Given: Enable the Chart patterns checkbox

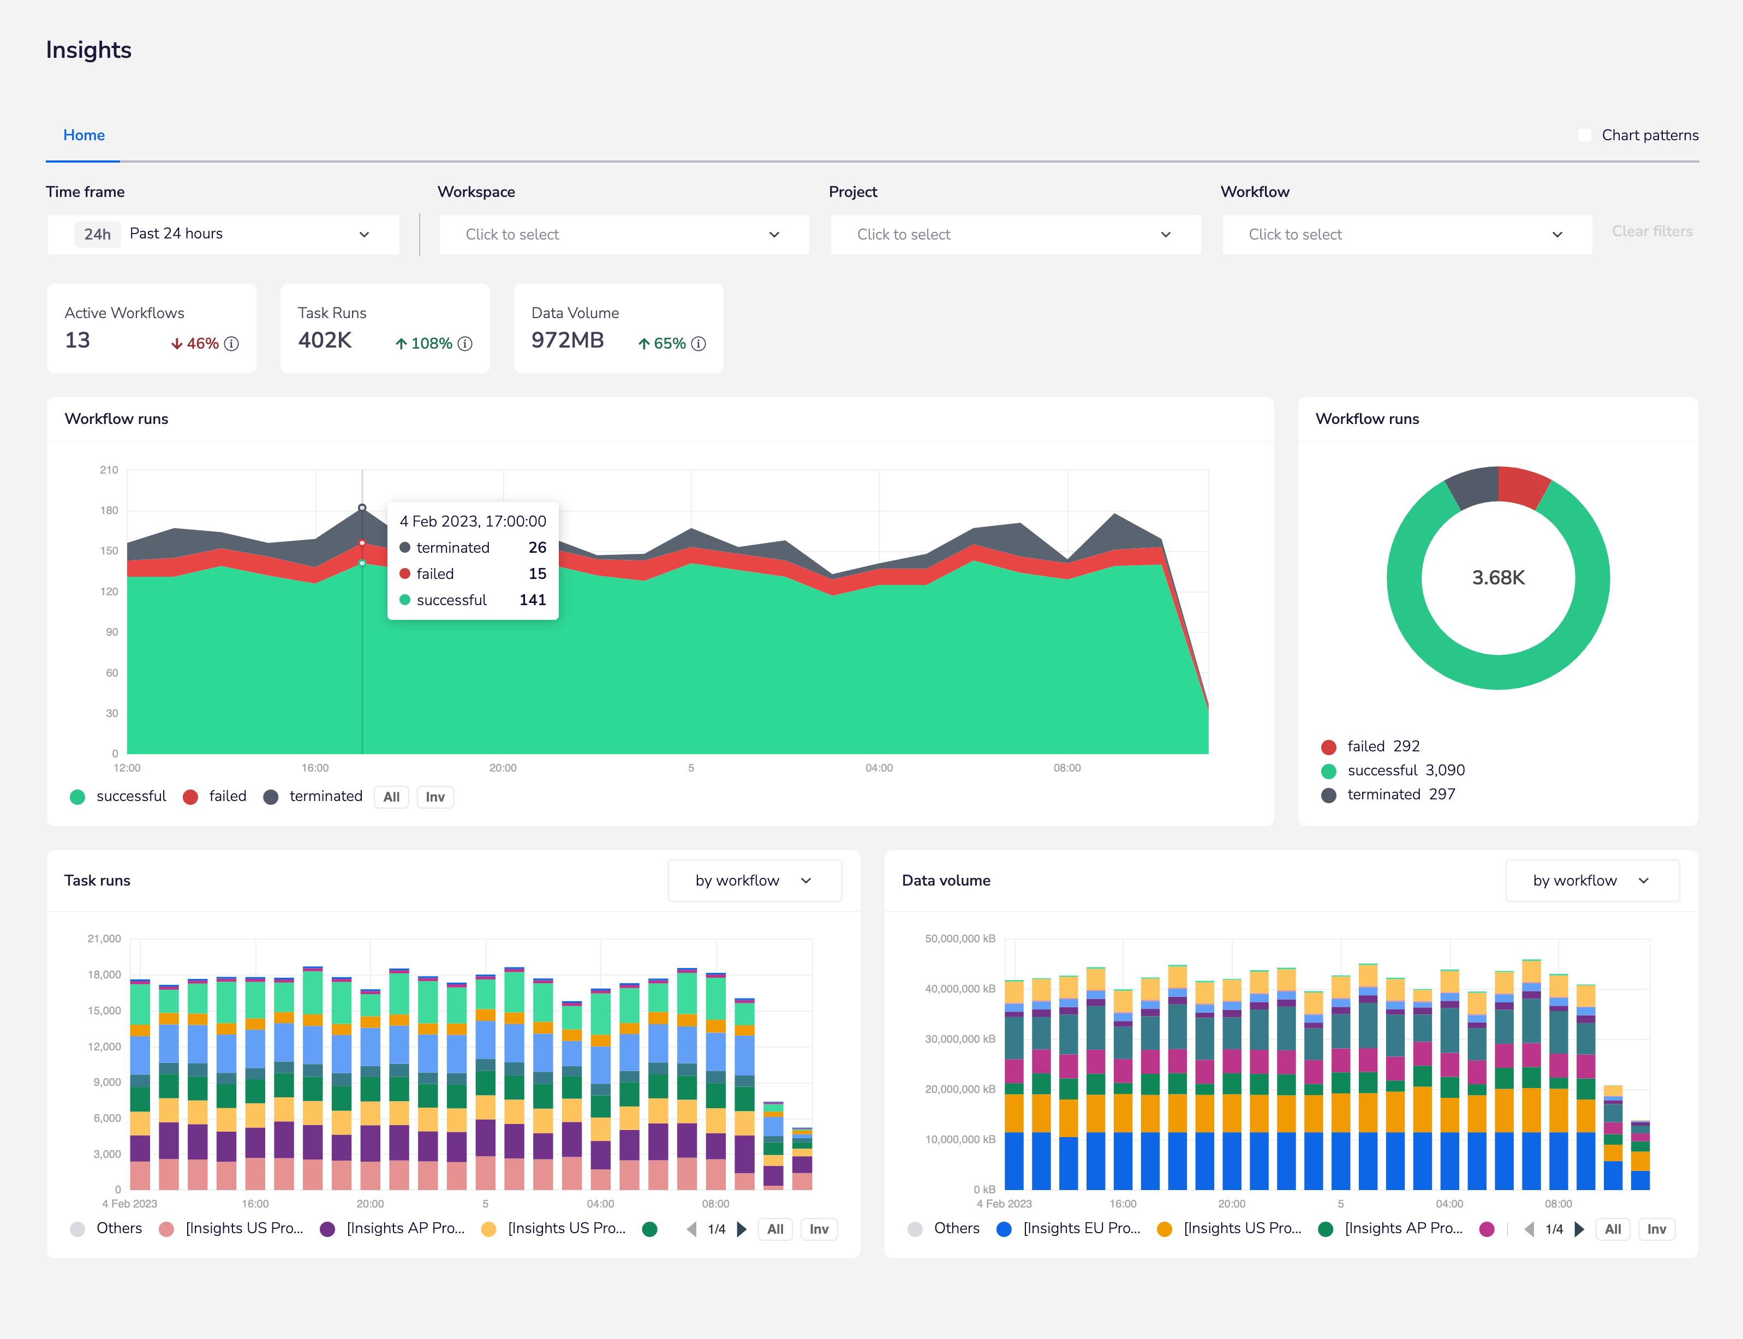Looking at the screenshot, I should click(1585, 135).
